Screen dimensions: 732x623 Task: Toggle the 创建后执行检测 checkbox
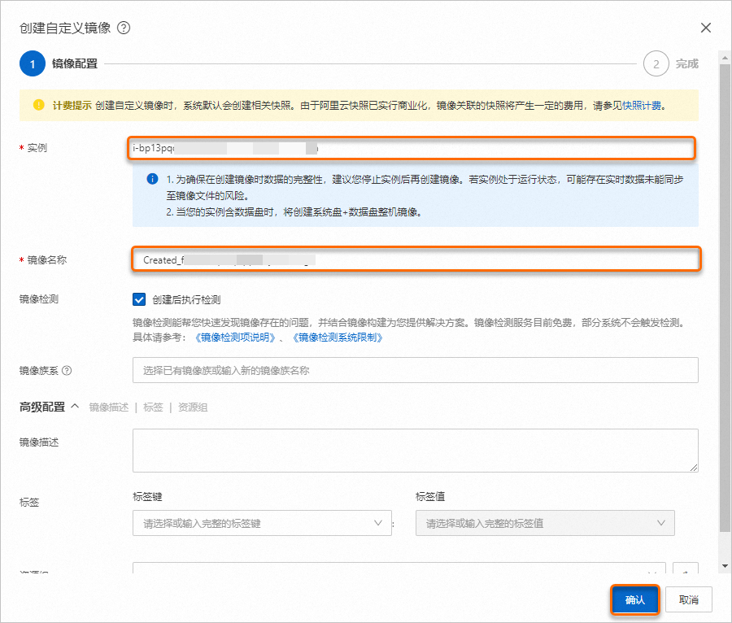coord(139,299)
